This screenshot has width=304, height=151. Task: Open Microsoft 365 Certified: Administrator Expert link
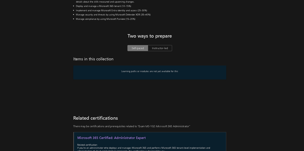click(x=111, y=138)
